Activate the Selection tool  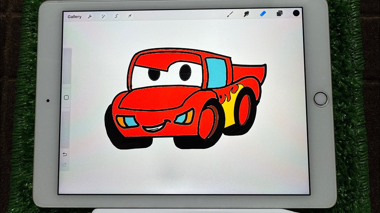click(116, 16)
